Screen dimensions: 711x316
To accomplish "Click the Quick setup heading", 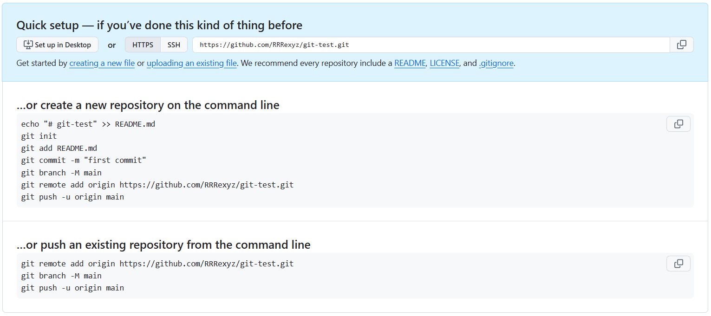I will point(159,25).
